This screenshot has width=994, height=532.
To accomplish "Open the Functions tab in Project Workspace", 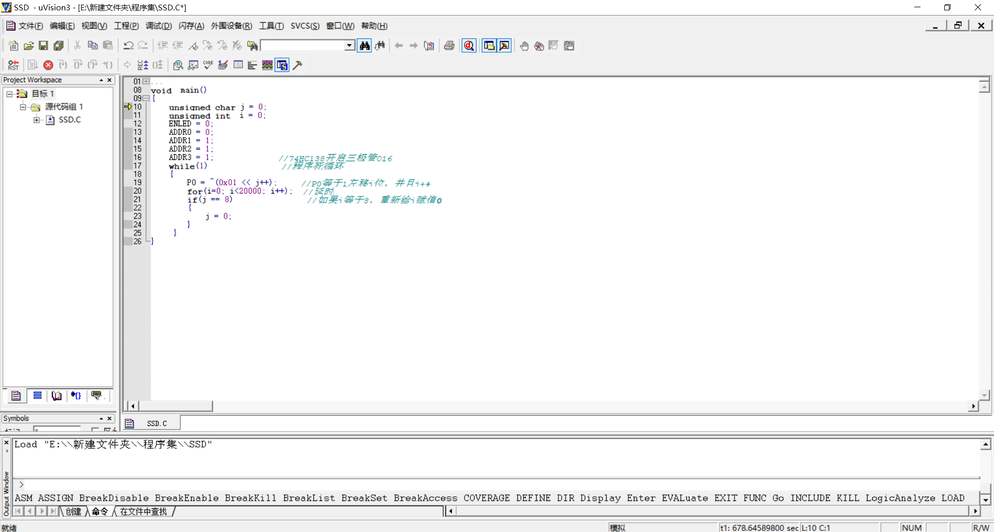I will click(x=76, y=396).
